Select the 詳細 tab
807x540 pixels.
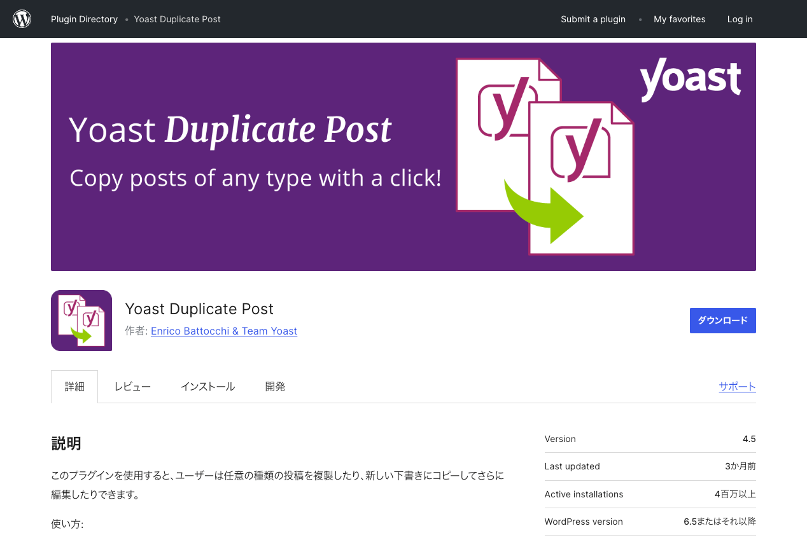tap(74, 387)
